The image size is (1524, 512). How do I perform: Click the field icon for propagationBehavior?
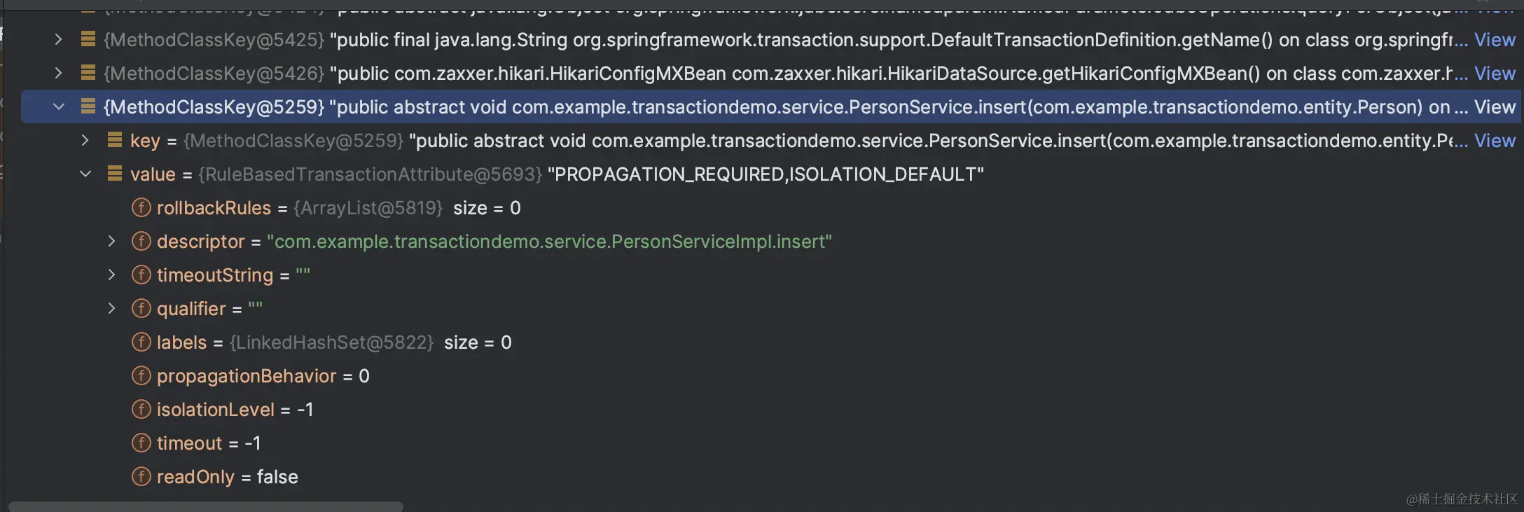[x=141, y=375]
